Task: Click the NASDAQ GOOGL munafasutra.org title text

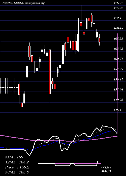Action: click(x=23, y=3)
